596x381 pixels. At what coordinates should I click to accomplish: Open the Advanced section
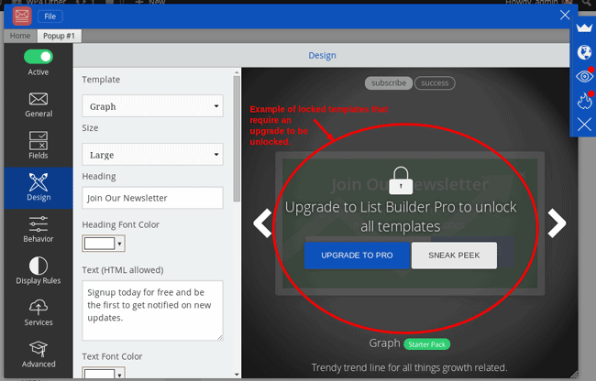point(39,354)
